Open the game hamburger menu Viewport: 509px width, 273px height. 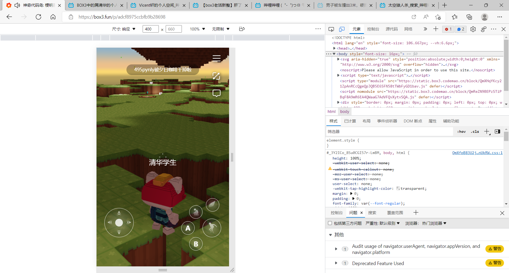pos(217,58)
